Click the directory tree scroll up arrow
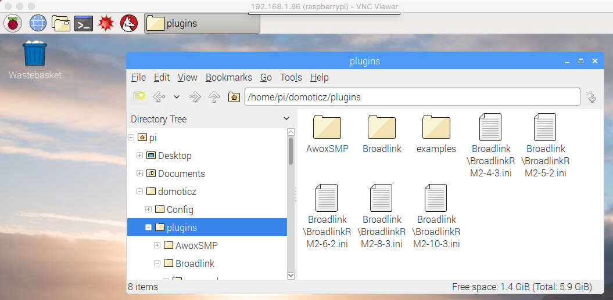 pos(291,132)
